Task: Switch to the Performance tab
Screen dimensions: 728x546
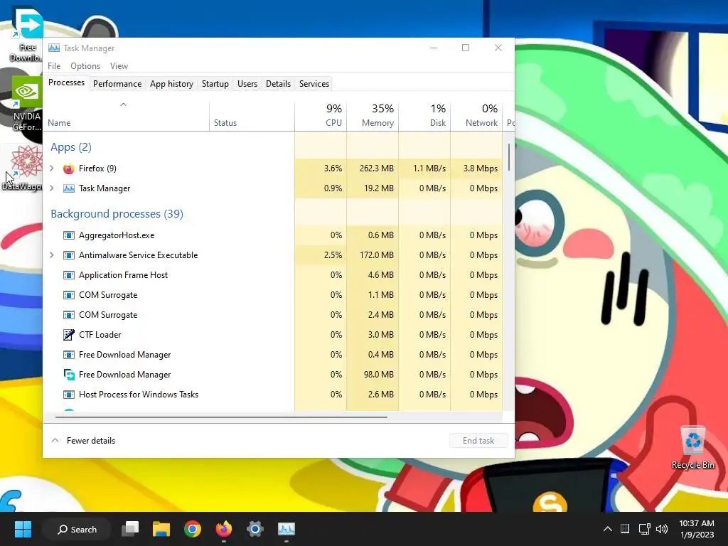Action: tap(117, 84)
